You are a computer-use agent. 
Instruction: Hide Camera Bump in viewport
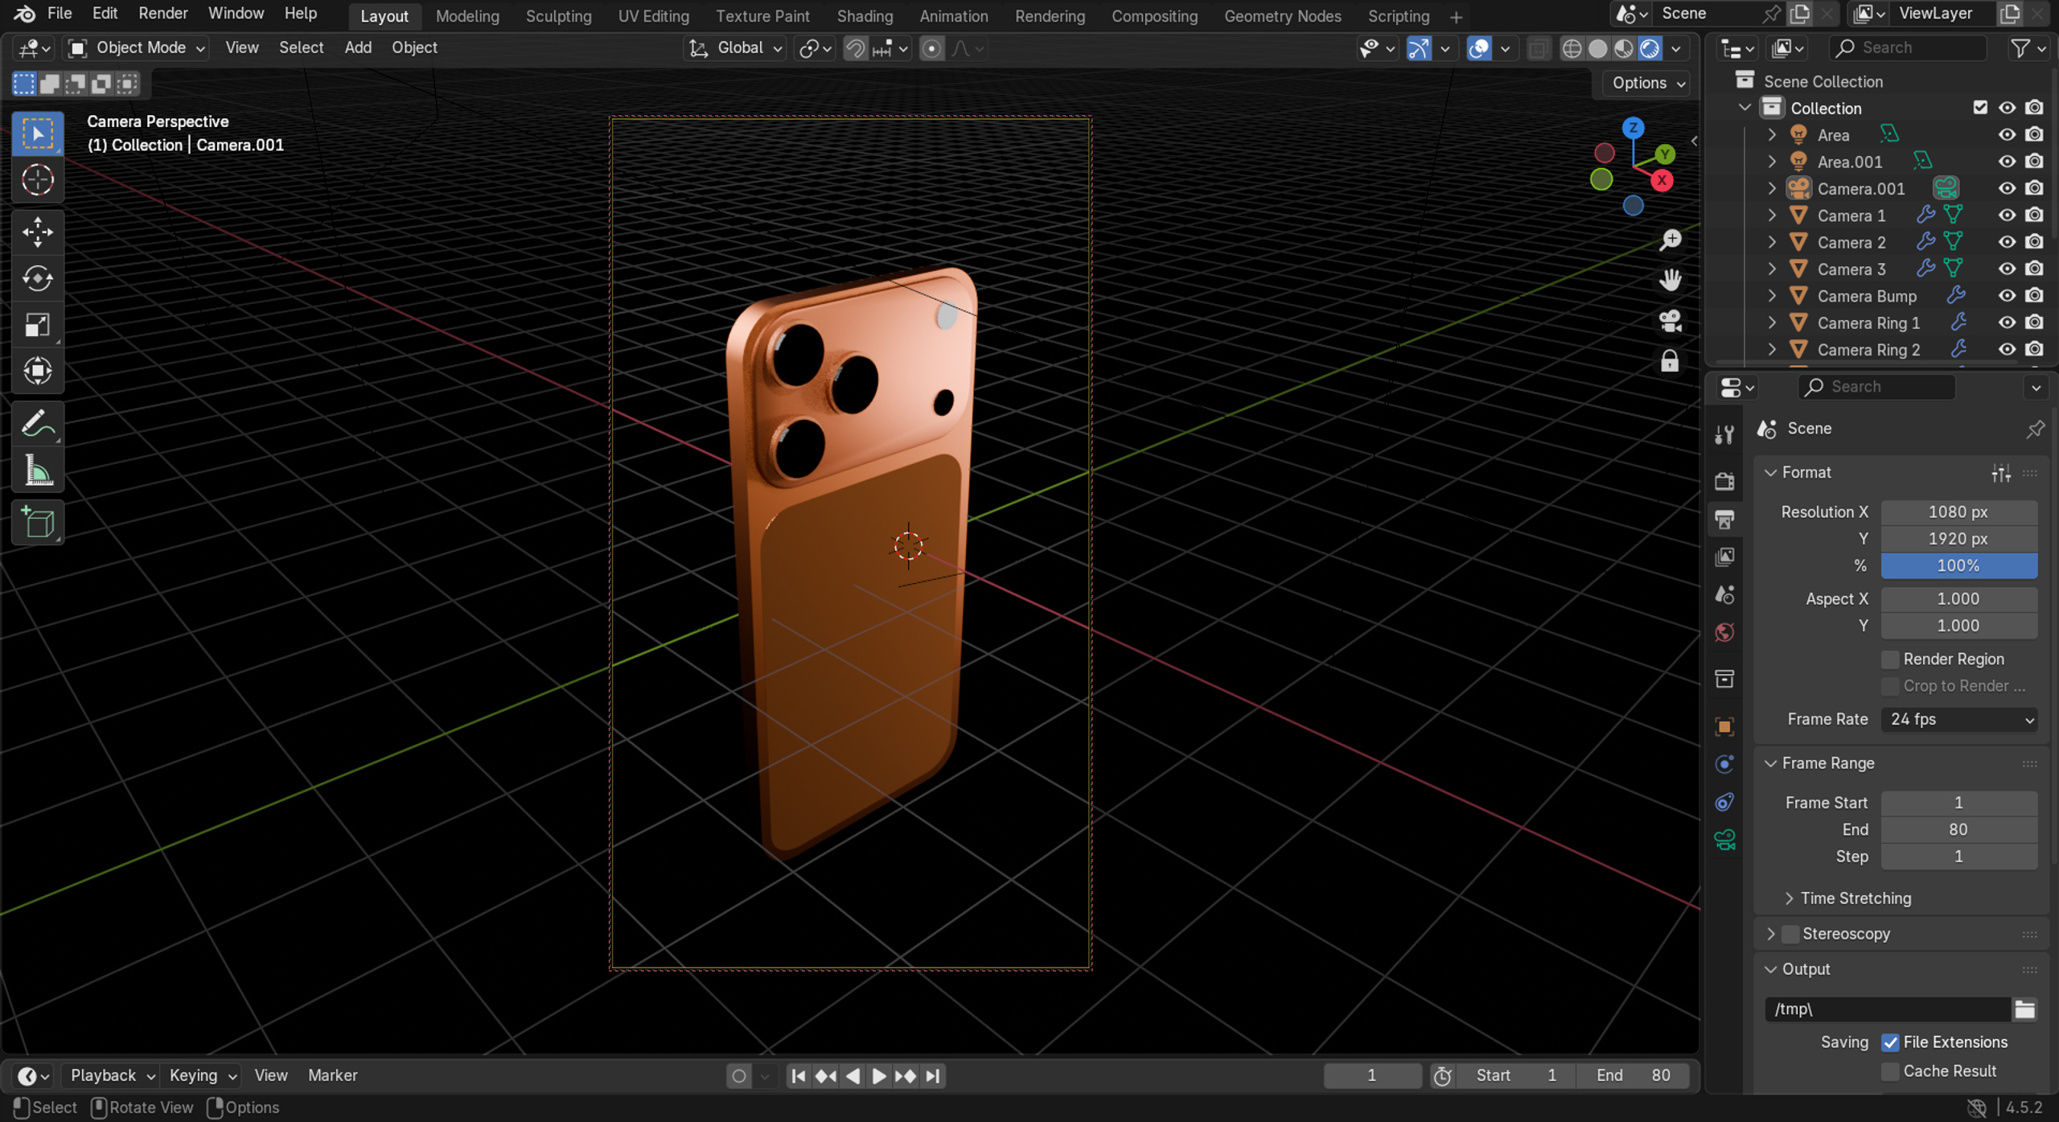pos(2007,295)
